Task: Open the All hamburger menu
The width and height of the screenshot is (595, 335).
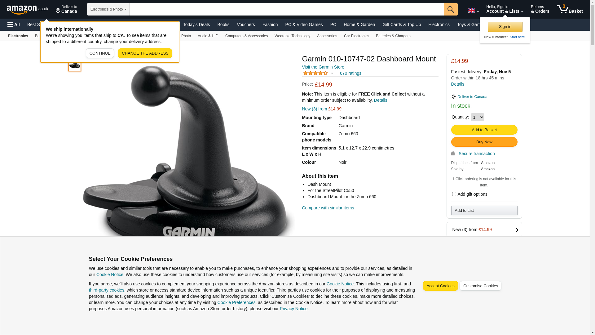Action: click(x=14, y=25)
